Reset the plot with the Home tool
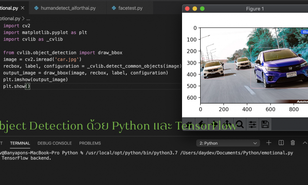This screenshot has width=308, height=185. (x=189, y=124)
